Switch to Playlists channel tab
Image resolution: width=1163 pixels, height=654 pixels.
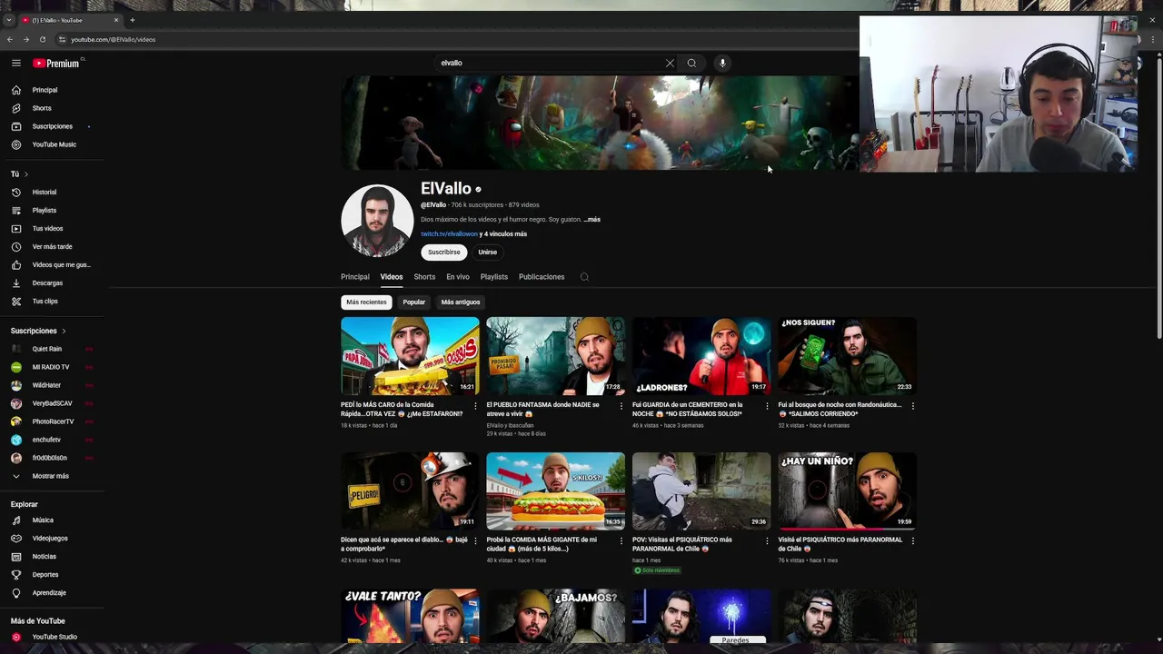pos(494,277)
